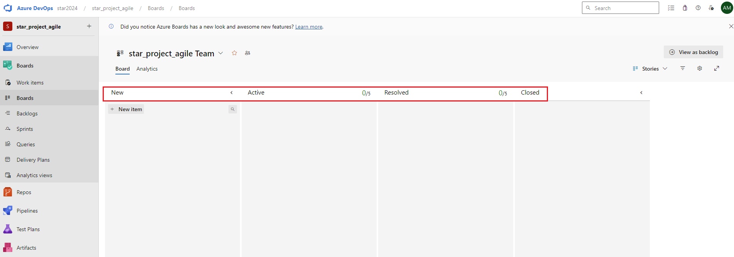Click the Learn more link
This screenshot has width=734, height=257.
point(309,27)
